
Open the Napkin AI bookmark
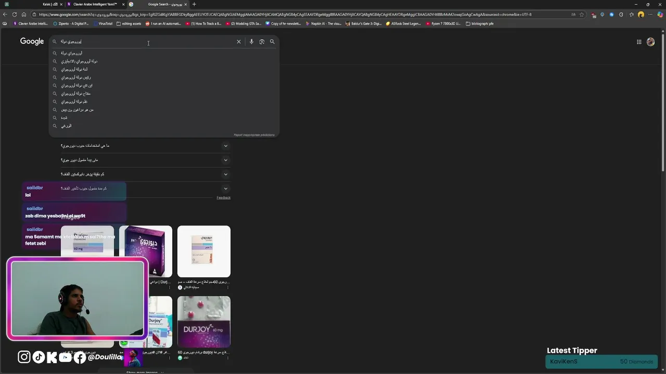(324, 23)
